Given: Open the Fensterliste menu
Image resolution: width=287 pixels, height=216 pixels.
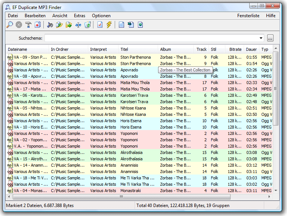Looking at the screenshot, I should 248,16.
